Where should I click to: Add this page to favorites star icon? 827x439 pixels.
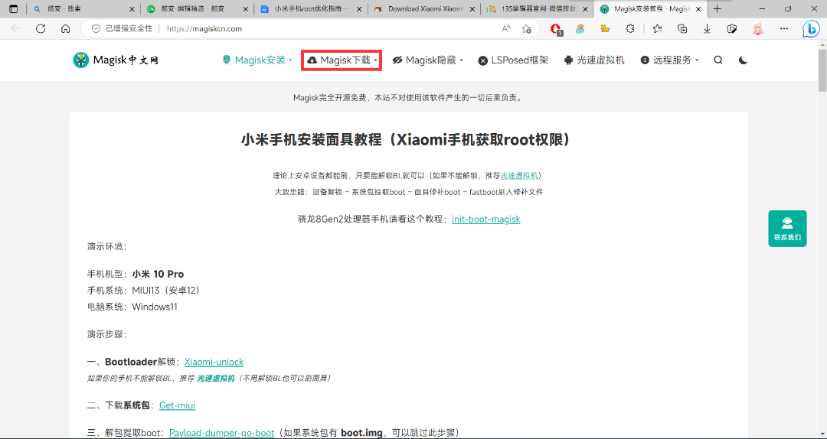coord(526,29)
